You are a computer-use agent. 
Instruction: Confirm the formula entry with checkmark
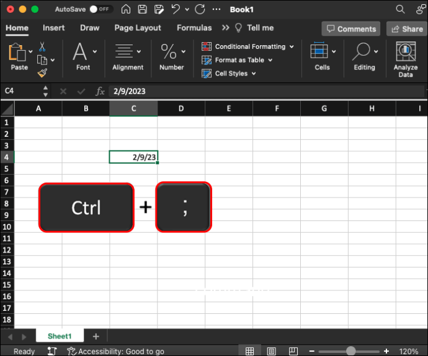pyautogui.click(x=81, y=91)
